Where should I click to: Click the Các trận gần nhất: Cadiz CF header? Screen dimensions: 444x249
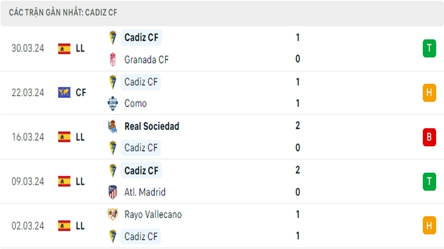pos(63,12)
